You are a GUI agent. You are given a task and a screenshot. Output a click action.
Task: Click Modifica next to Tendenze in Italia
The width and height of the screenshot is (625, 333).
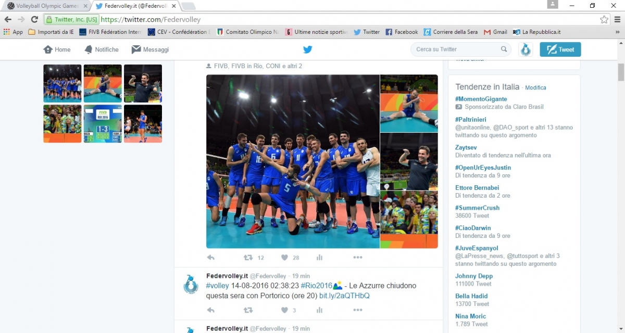pyautogui.click(x=535, y=88)
